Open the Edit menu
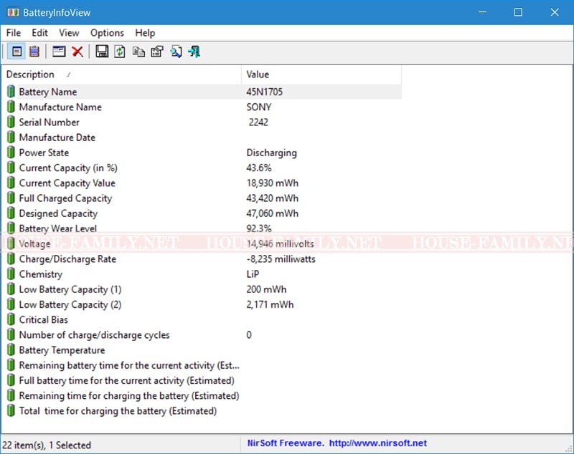This screenshot has height=454, width=574. (39, 33)
